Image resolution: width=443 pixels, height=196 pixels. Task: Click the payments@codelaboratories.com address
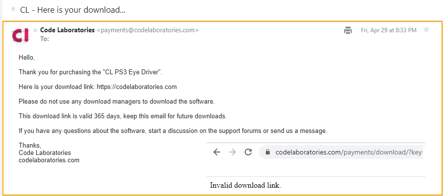click(148, 30)
